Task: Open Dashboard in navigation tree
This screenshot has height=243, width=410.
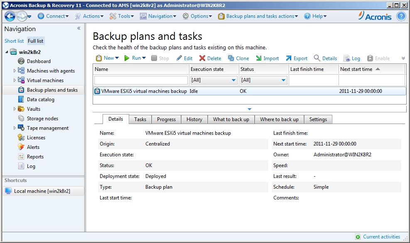Action: [x=39, y=61]
